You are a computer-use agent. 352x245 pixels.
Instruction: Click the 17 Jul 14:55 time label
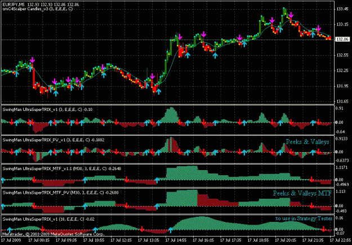tap(176, 240)
